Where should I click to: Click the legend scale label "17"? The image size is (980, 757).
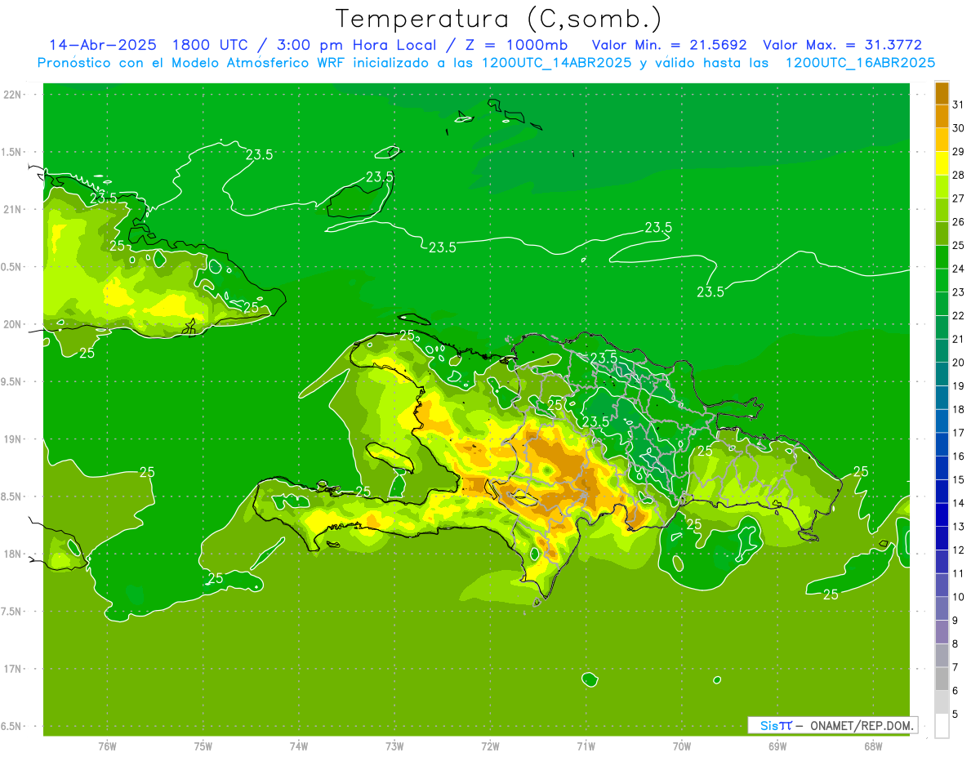pyautogui.click(x=959, y=433)
